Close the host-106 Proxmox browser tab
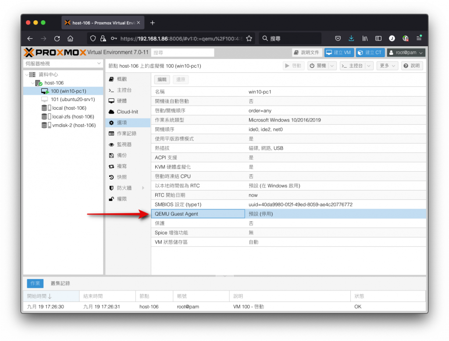The width and height of the screenshot is (449, 341). 139,23
